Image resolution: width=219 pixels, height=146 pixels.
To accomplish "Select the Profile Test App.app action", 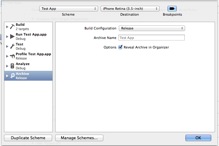I will (x=28, y=56).
